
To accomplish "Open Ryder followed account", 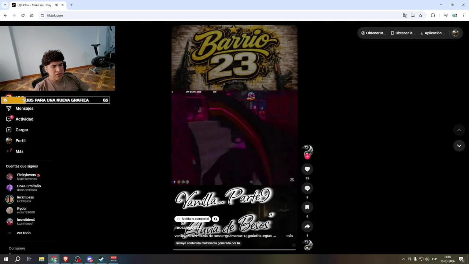I will click(x=21, y=210).
